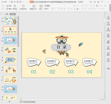Click the 复制 copy button
This screenshot has height=104, width=111.
[9, 9]
